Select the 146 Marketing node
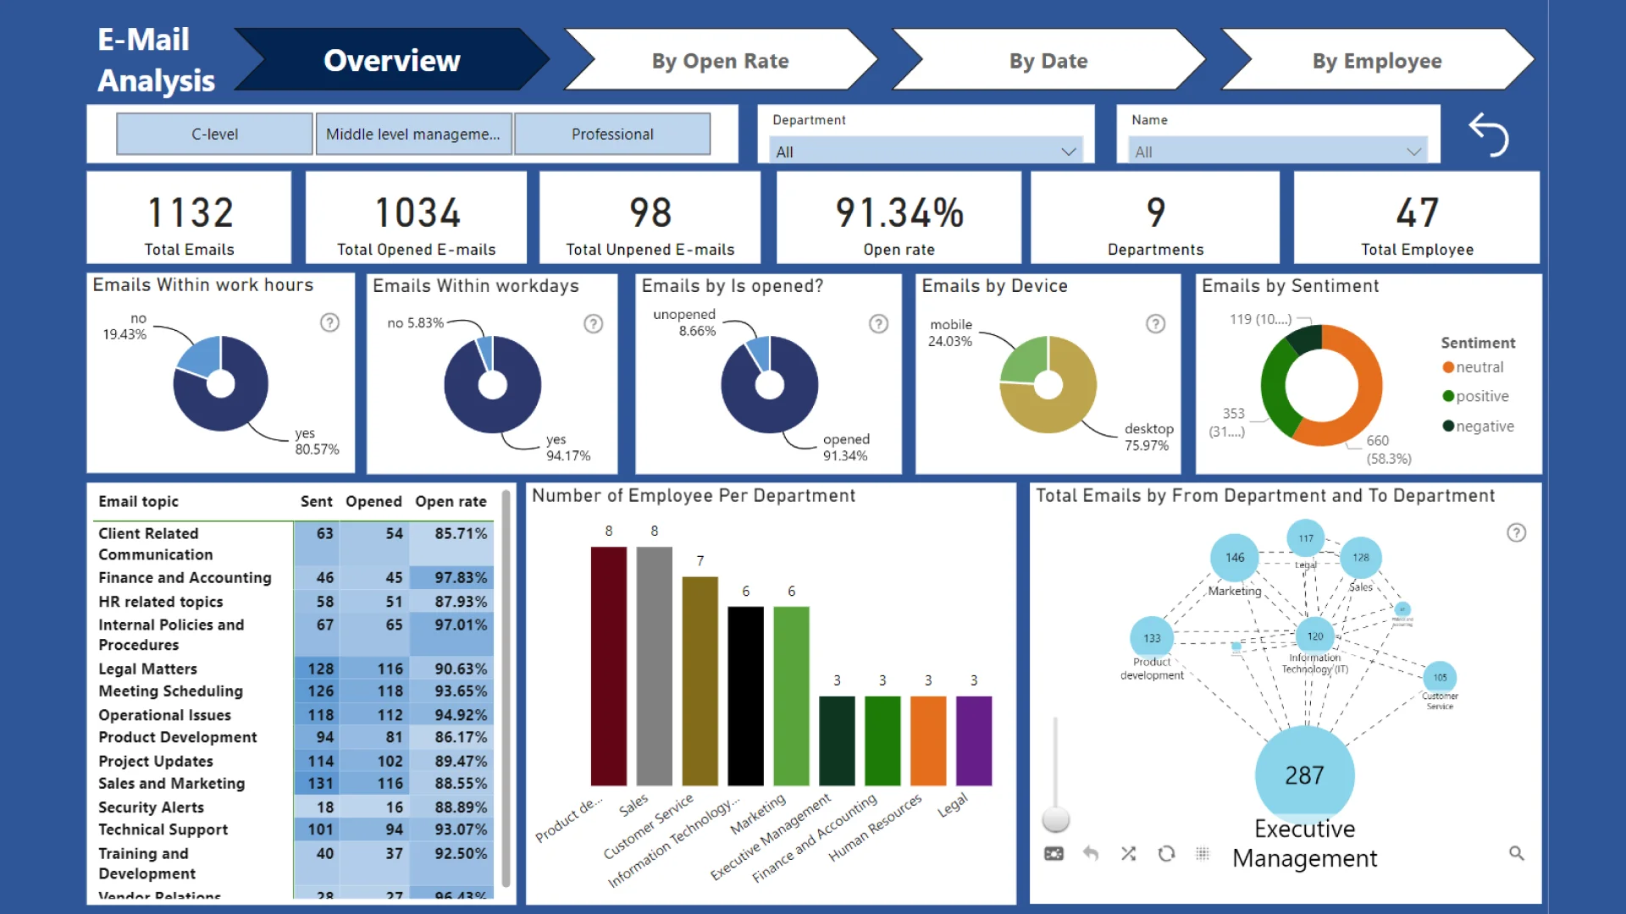 (1235, 557)
